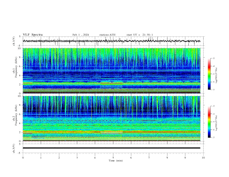Click the 'ch.1(V)' waveform axis label
This screenshot has height=177, width=229.
14,41
